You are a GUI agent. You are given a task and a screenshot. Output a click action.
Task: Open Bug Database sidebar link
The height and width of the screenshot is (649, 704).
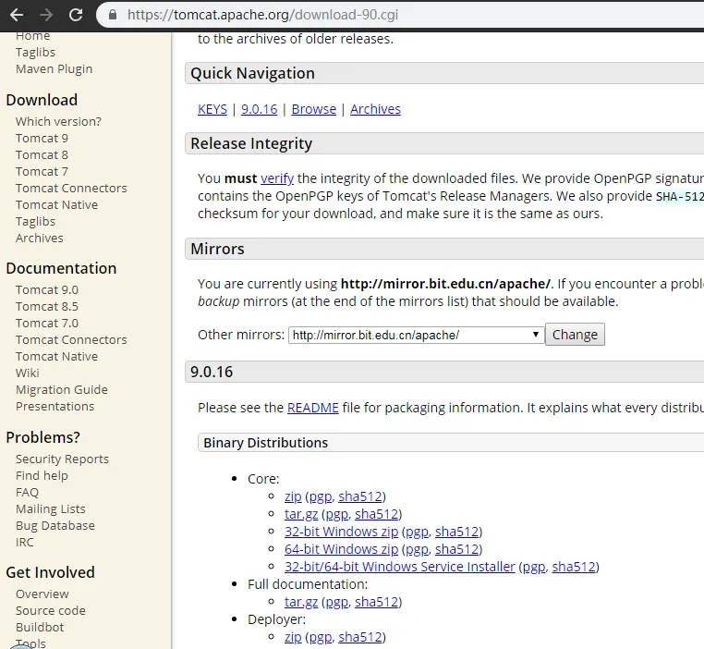55,526
